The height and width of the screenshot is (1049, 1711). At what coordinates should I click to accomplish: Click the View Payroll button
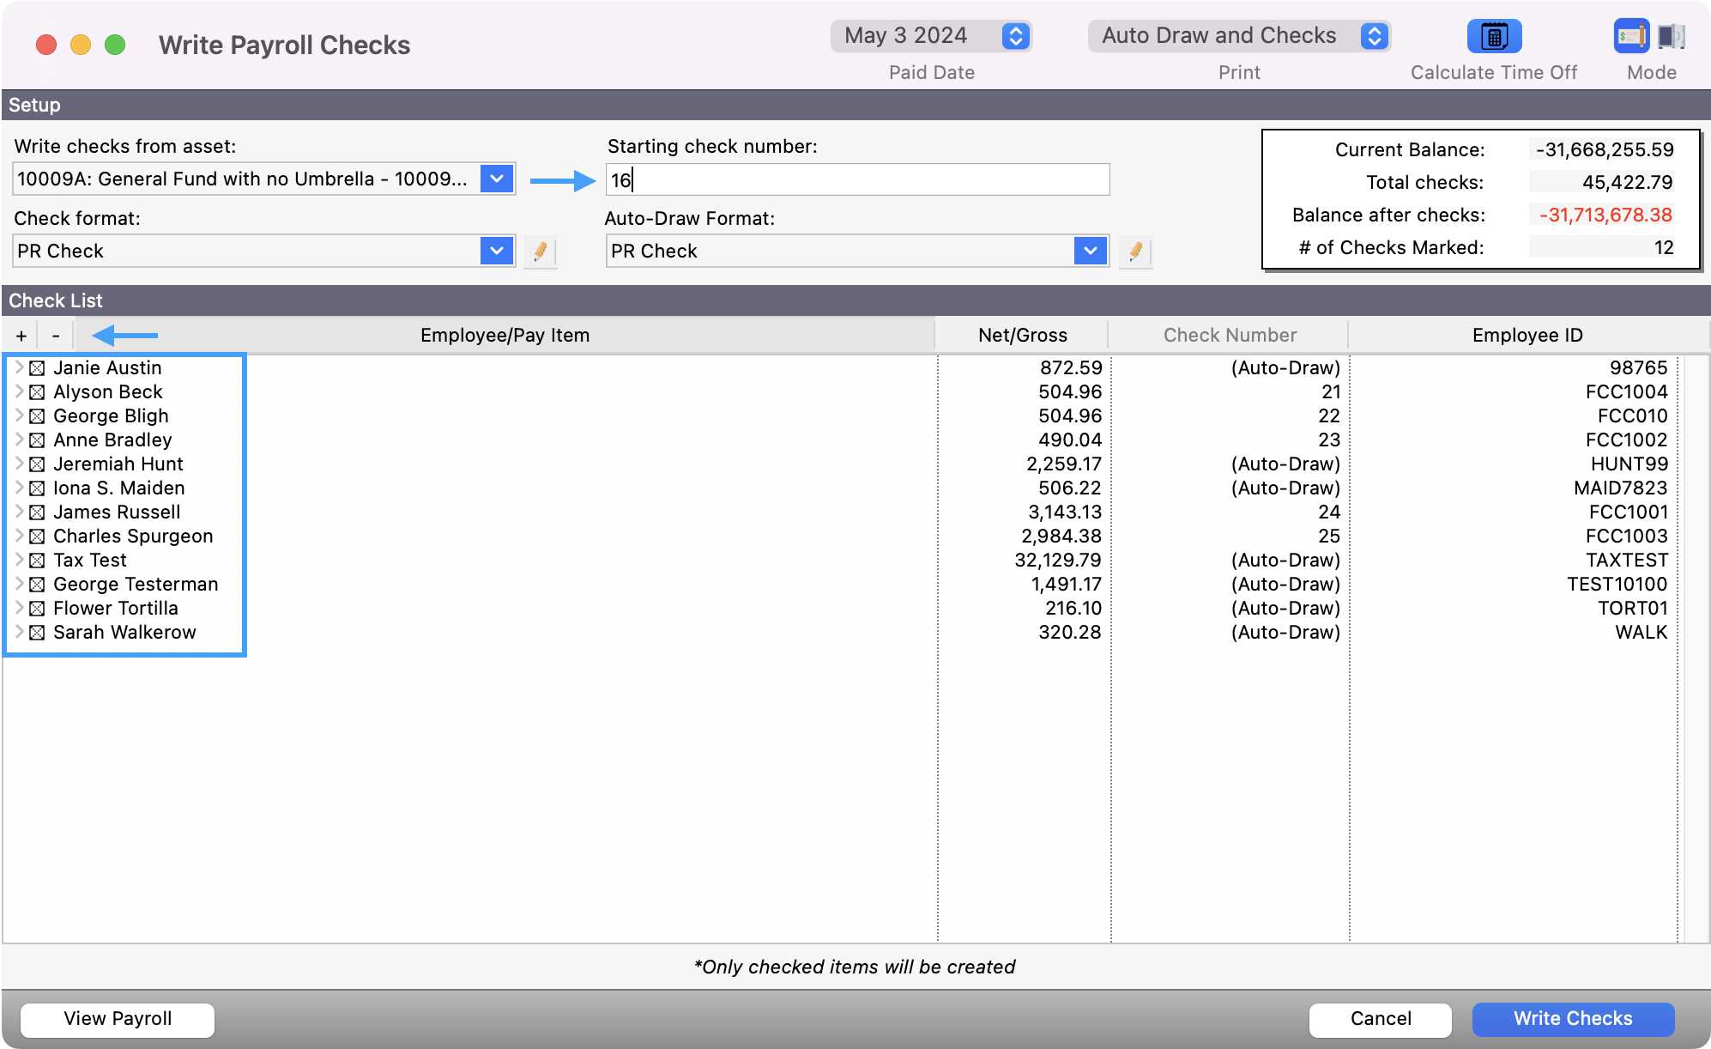pyautogui.click(x=118, y=1019)
